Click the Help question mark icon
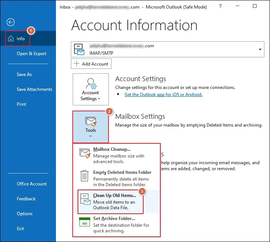This screenshot has height=242, width=270. (220, 6)
